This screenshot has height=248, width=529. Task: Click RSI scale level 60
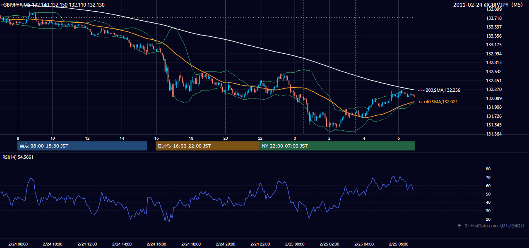click(x=488, y=186)
